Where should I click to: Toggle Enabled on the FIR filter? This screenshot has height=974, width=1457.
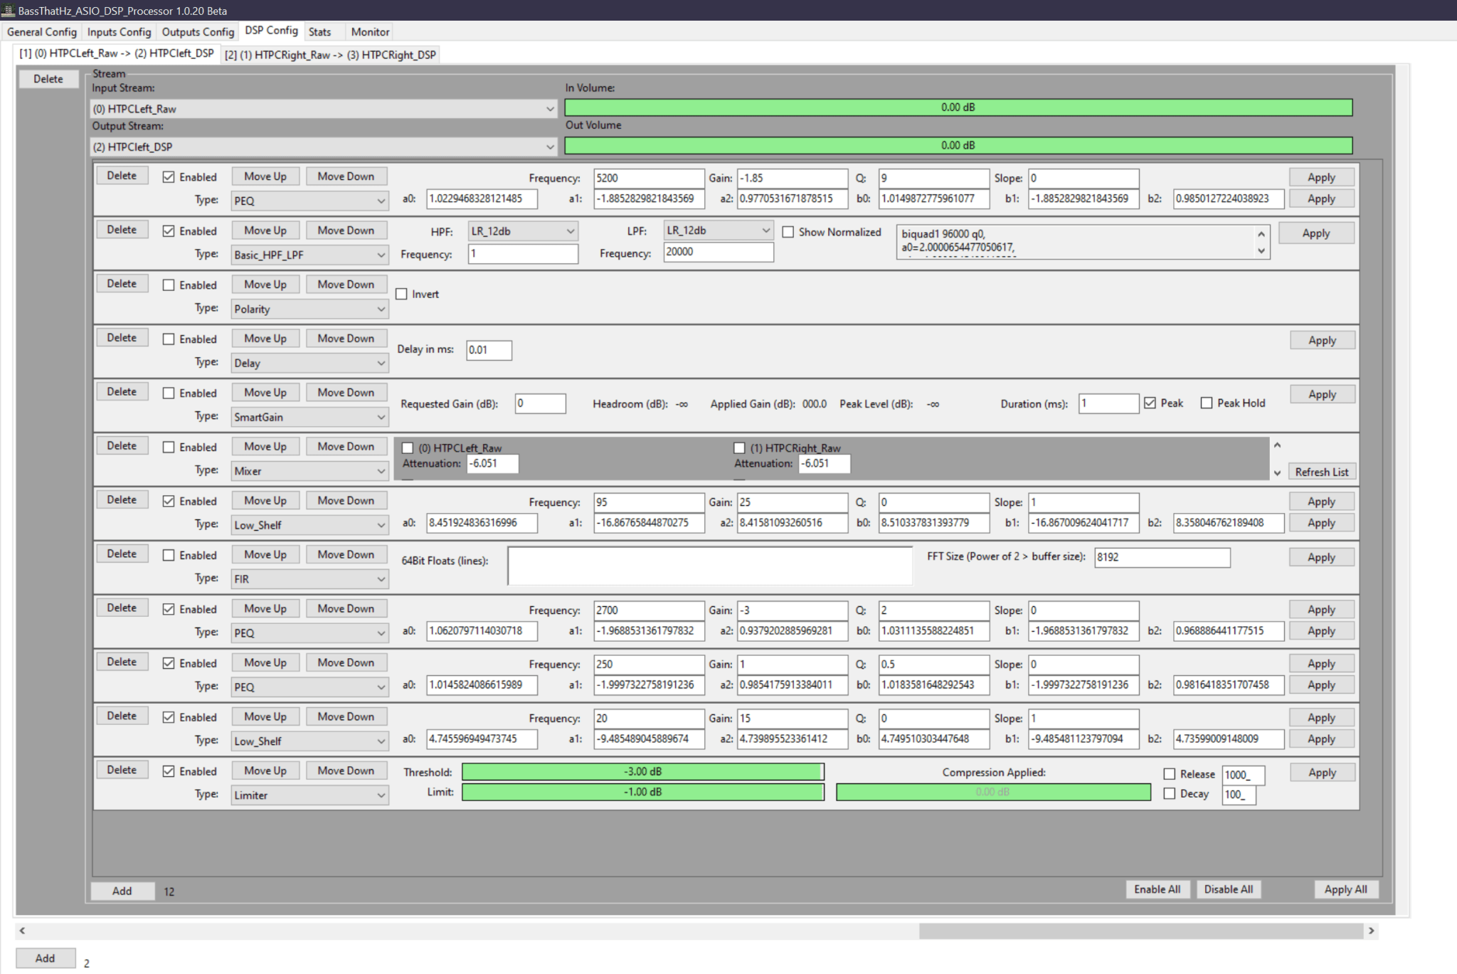(x=169, y=555)
